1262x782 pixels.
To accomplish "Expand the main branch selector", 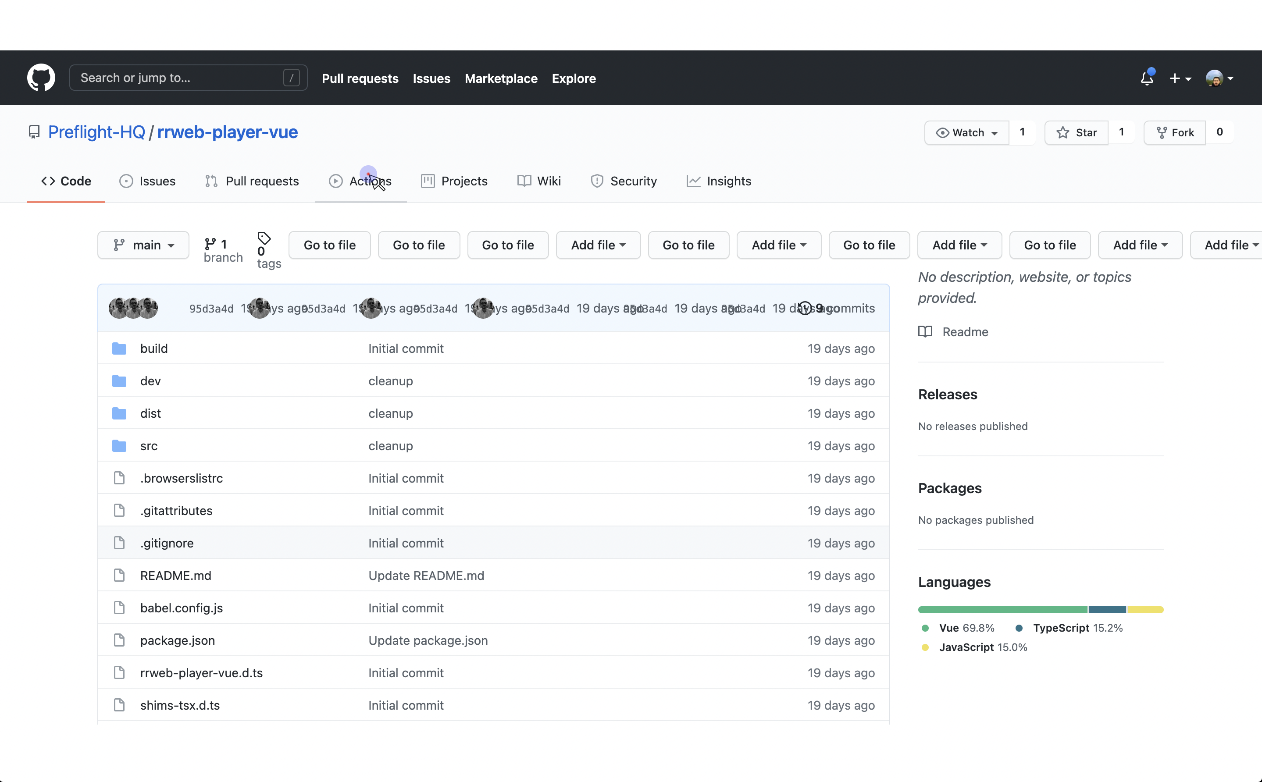I will coord(143,245).
